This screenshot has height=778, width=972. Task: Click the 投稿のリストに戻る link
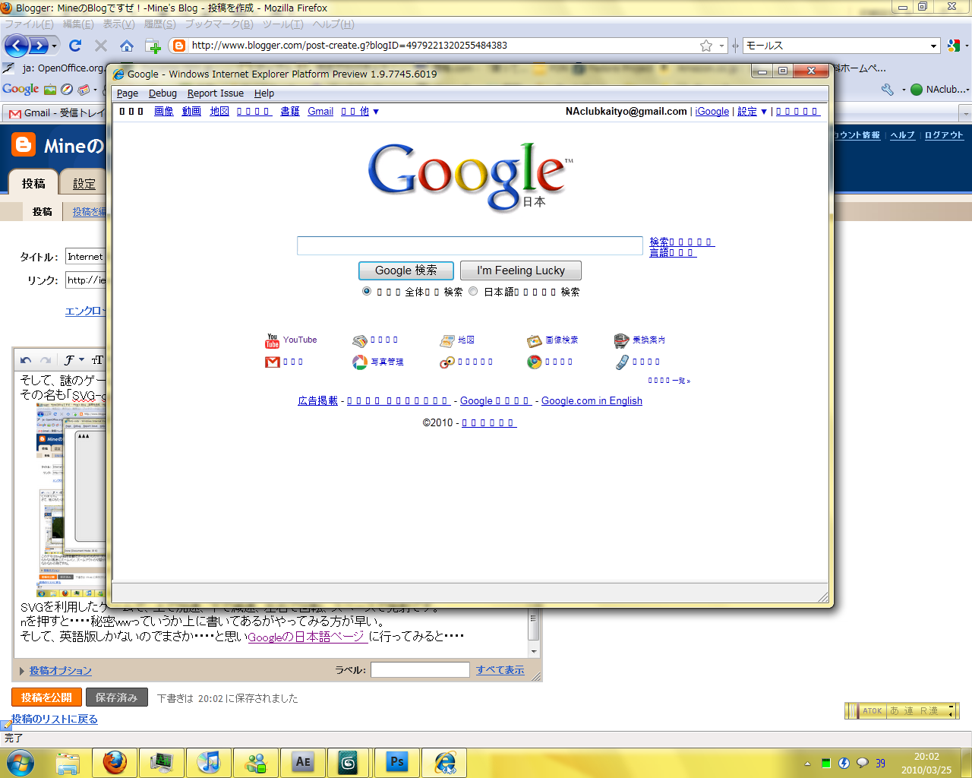coord(55,719)
